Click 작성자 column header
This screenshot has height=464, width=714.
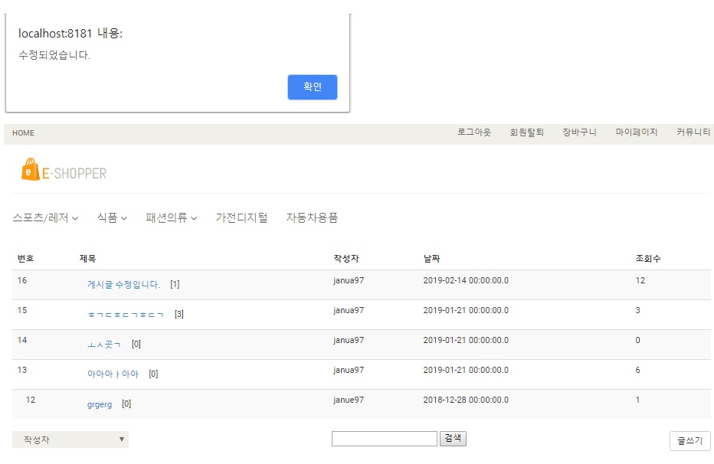(346, 258)
